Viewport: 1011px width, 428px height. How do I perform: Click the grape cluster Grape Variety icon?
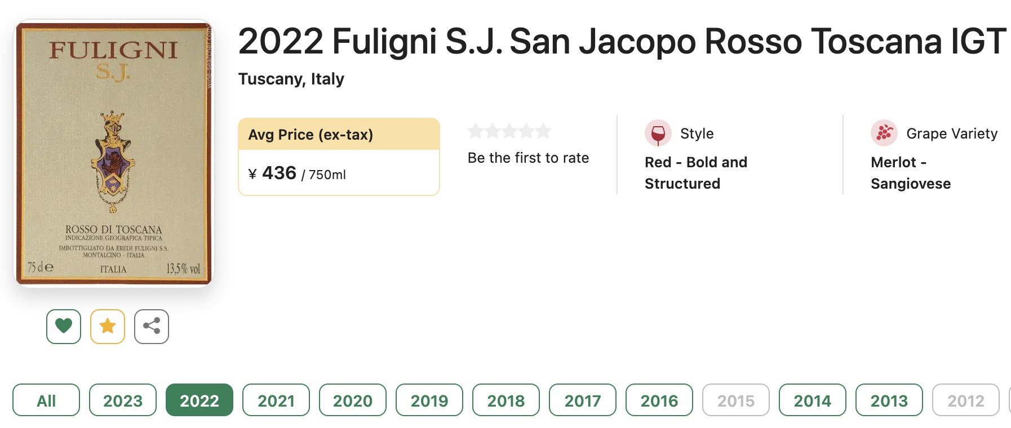click(x=884, y=133)
